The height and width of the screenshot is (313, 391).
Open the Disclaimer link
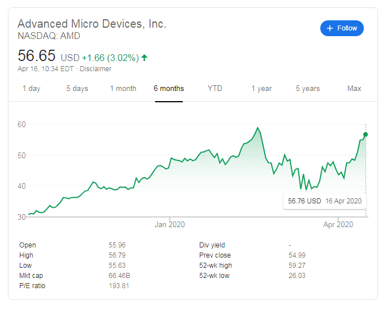96,69
